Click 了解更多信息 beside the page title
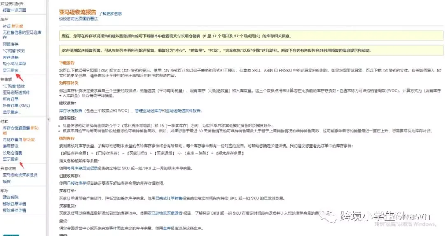This screenshot has width=445, height=236. tap(110, 13)
